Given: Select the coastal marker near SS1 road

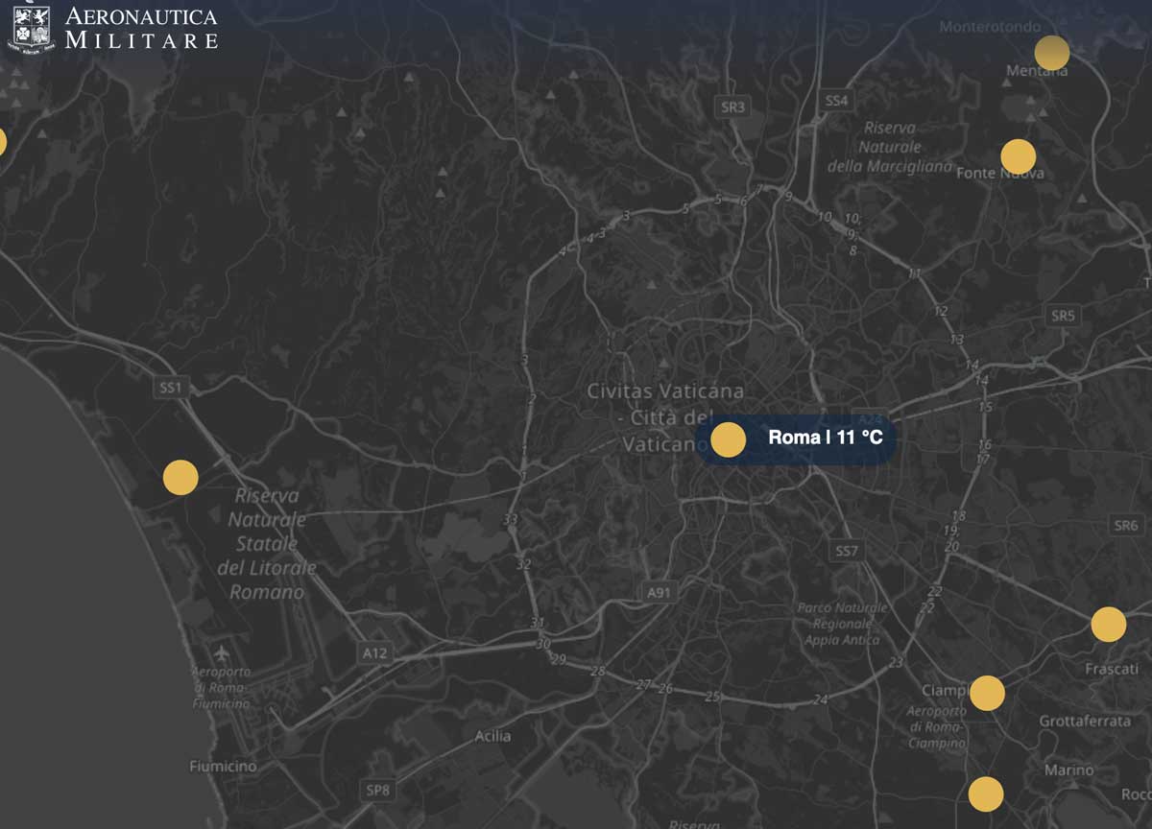Looking at the screenshot, I should click(180, 477).
